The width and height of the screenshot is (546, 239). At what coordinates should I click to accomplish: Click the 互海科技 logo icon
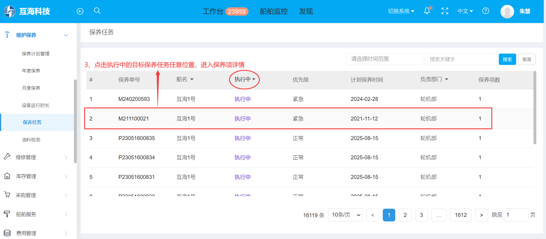[9, 11]
